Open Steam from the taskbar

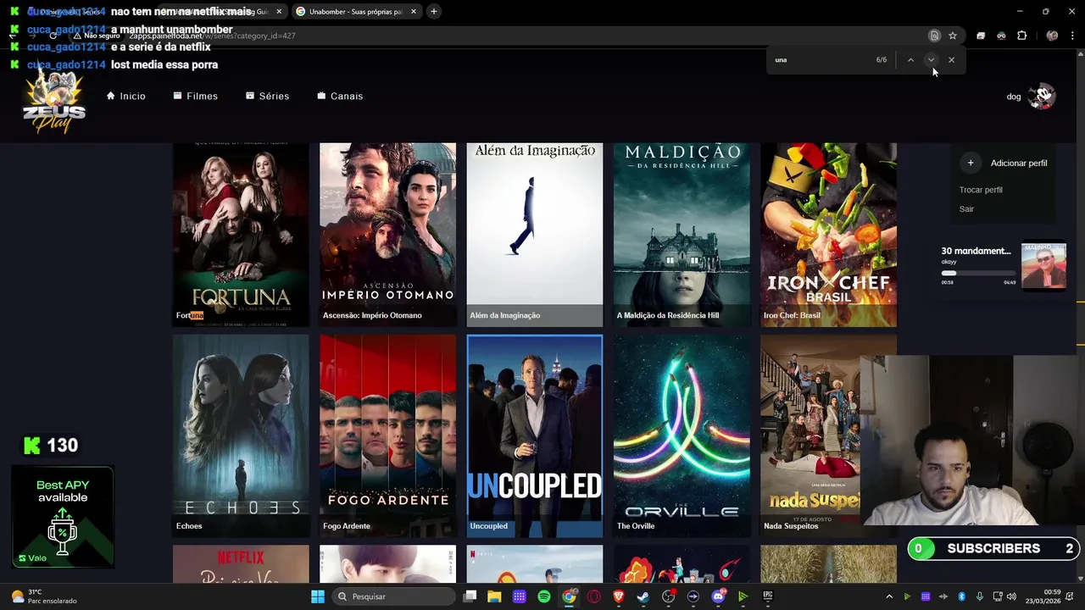pos(643,596)
